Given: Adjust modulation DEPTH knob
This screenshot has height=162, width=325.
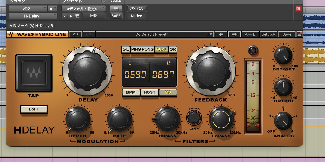Looking at the screenshot, I should coord(78,119).
